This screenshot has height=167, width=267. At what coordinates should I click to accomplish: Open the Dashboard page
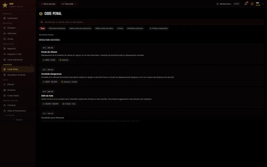pyautogui.click(x=18, y=18)
